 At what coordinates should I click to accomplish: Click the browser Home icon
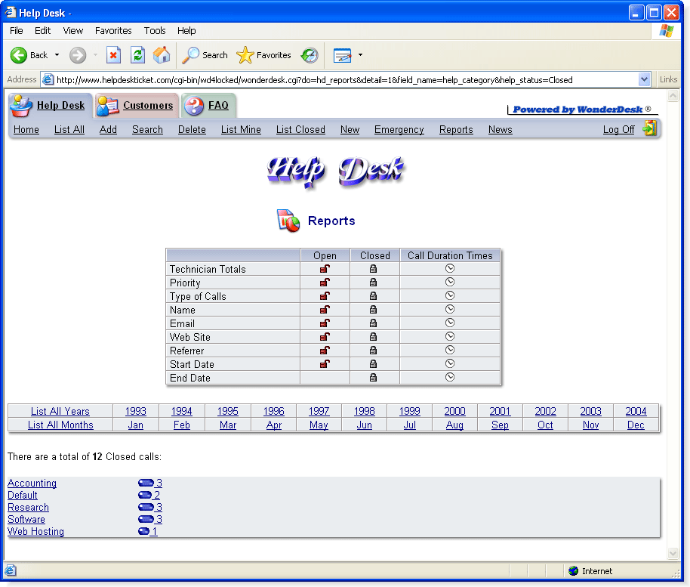click(162, 54)
